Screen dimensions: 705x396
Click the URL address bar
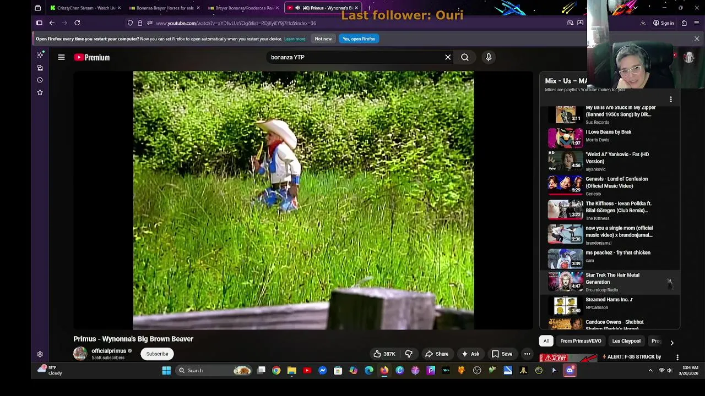pos(352,23)
